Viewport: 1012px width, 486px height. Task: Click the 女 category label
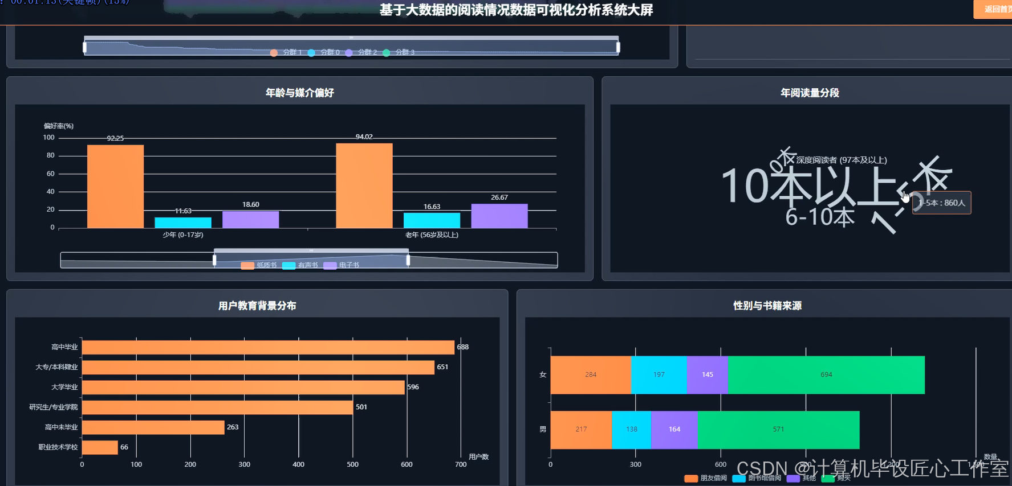click(x=543, y=374)
